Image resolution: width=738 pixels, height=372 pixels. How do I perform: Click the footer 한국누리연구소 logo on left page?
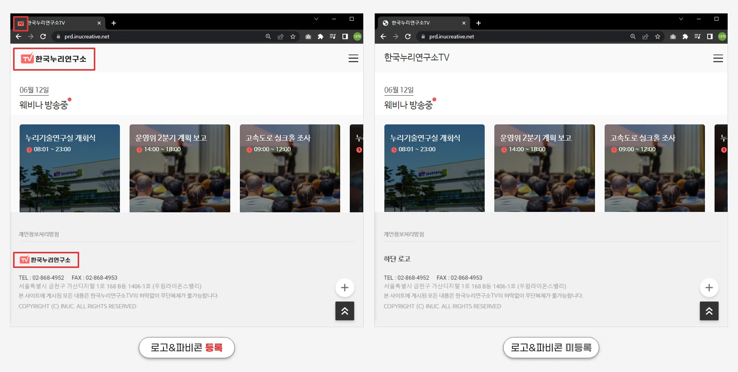pyautogui.click(x=46, y=260)
